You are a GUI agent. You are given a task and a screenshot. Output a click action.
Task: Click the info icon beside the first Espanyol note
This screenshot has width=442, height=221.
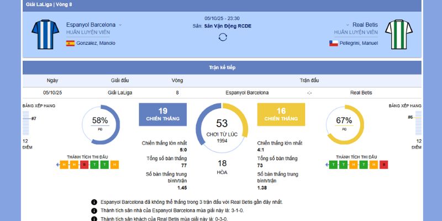click(x=94, y=202)
